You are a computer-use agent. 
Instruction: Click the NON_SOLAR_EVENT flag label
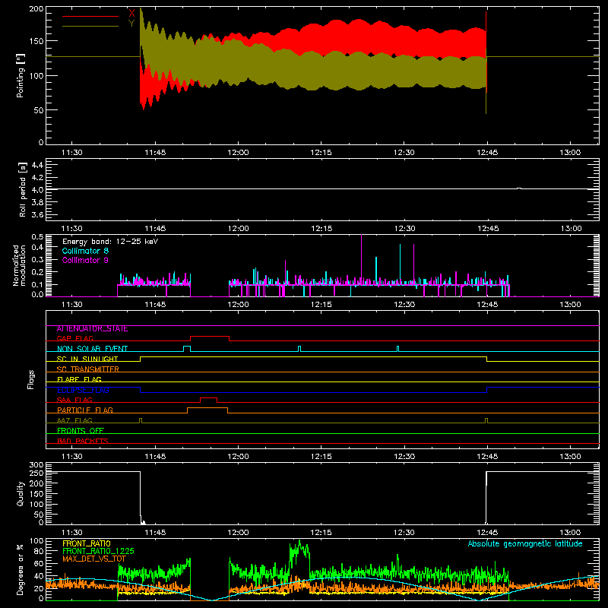92,349
